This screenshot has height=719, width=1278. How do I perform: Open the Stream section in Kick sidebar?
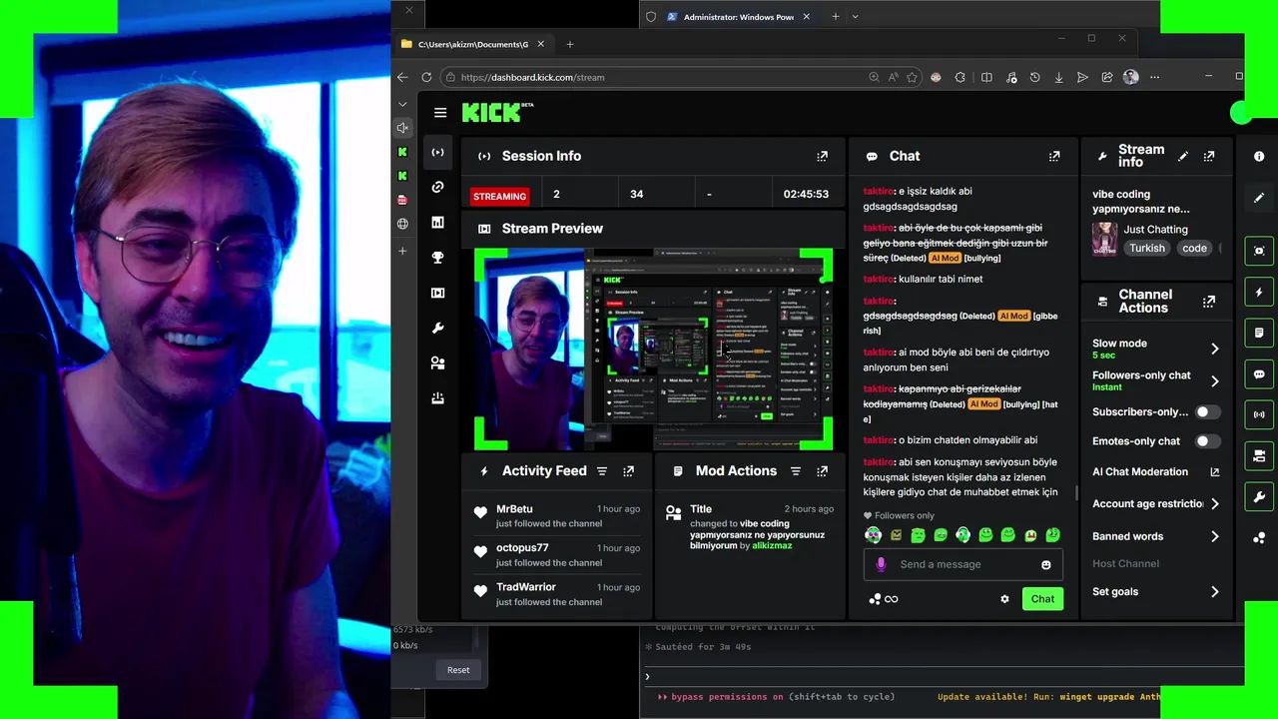click(x=437, y=153)
